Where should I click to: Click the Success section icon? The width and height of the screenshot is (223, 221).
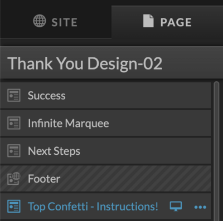[14, 95]
